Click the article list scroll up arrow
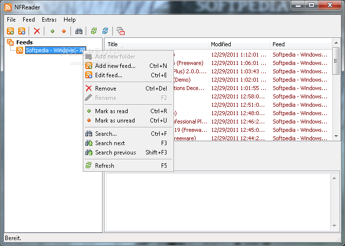345x246 pixels. point(336,43)
